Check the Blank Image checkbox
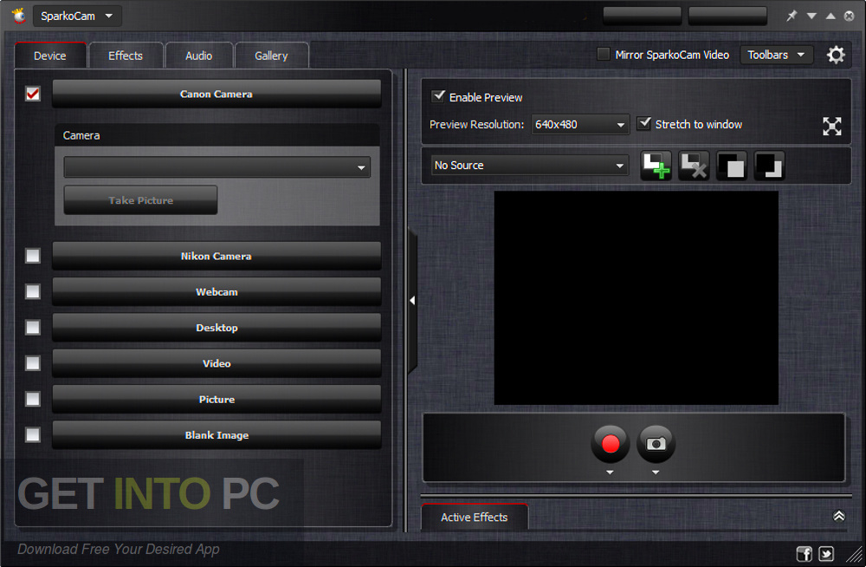Screen dimensions: 866x567 pyautogui.click(x=33, y=435)
